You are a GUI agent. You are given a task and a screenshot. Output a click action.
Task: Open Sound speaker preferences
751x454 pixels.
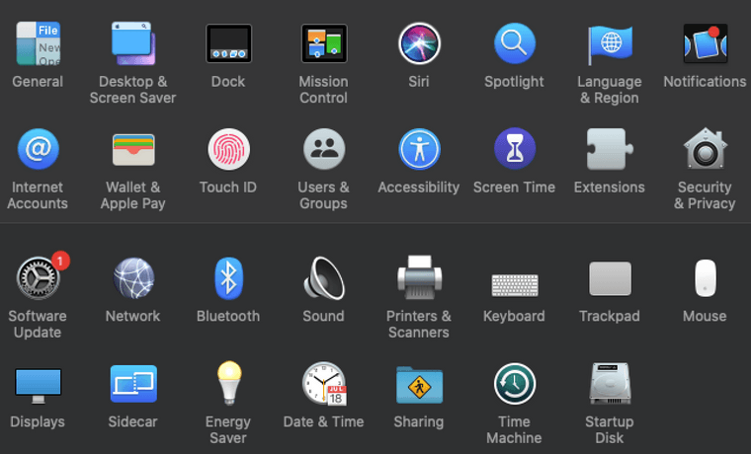(324, 278)
